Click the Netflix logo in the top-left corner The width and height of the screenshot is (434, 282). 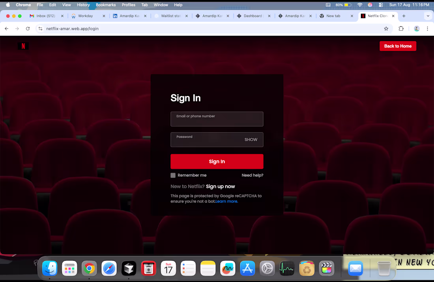[x=23, y=46]
